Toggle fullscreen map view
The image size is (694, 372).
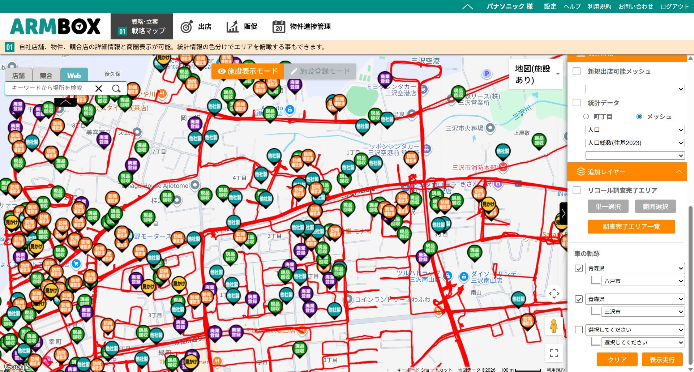(x=554, y=352)
